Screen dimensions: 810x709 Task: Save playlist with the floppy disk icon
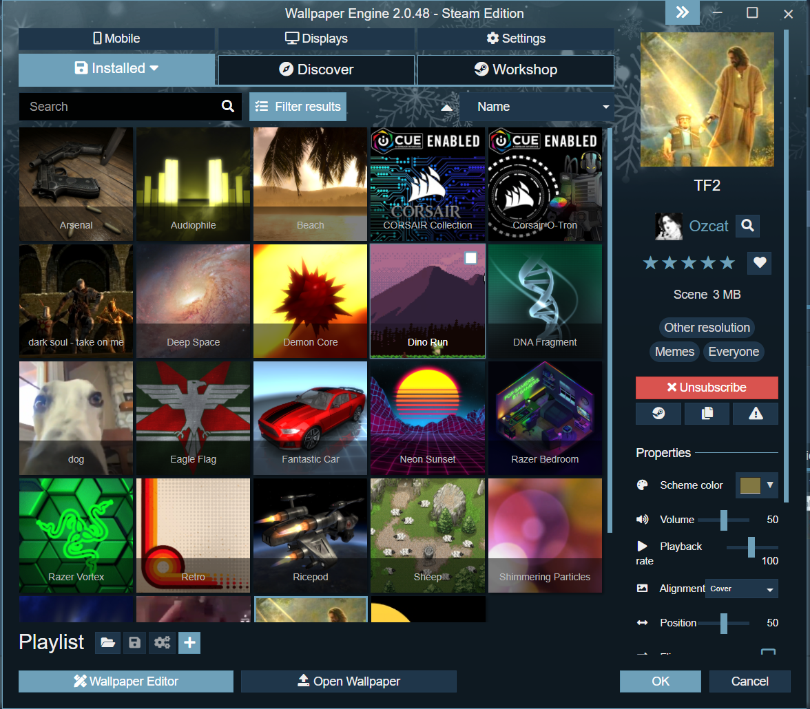[135, 642]
